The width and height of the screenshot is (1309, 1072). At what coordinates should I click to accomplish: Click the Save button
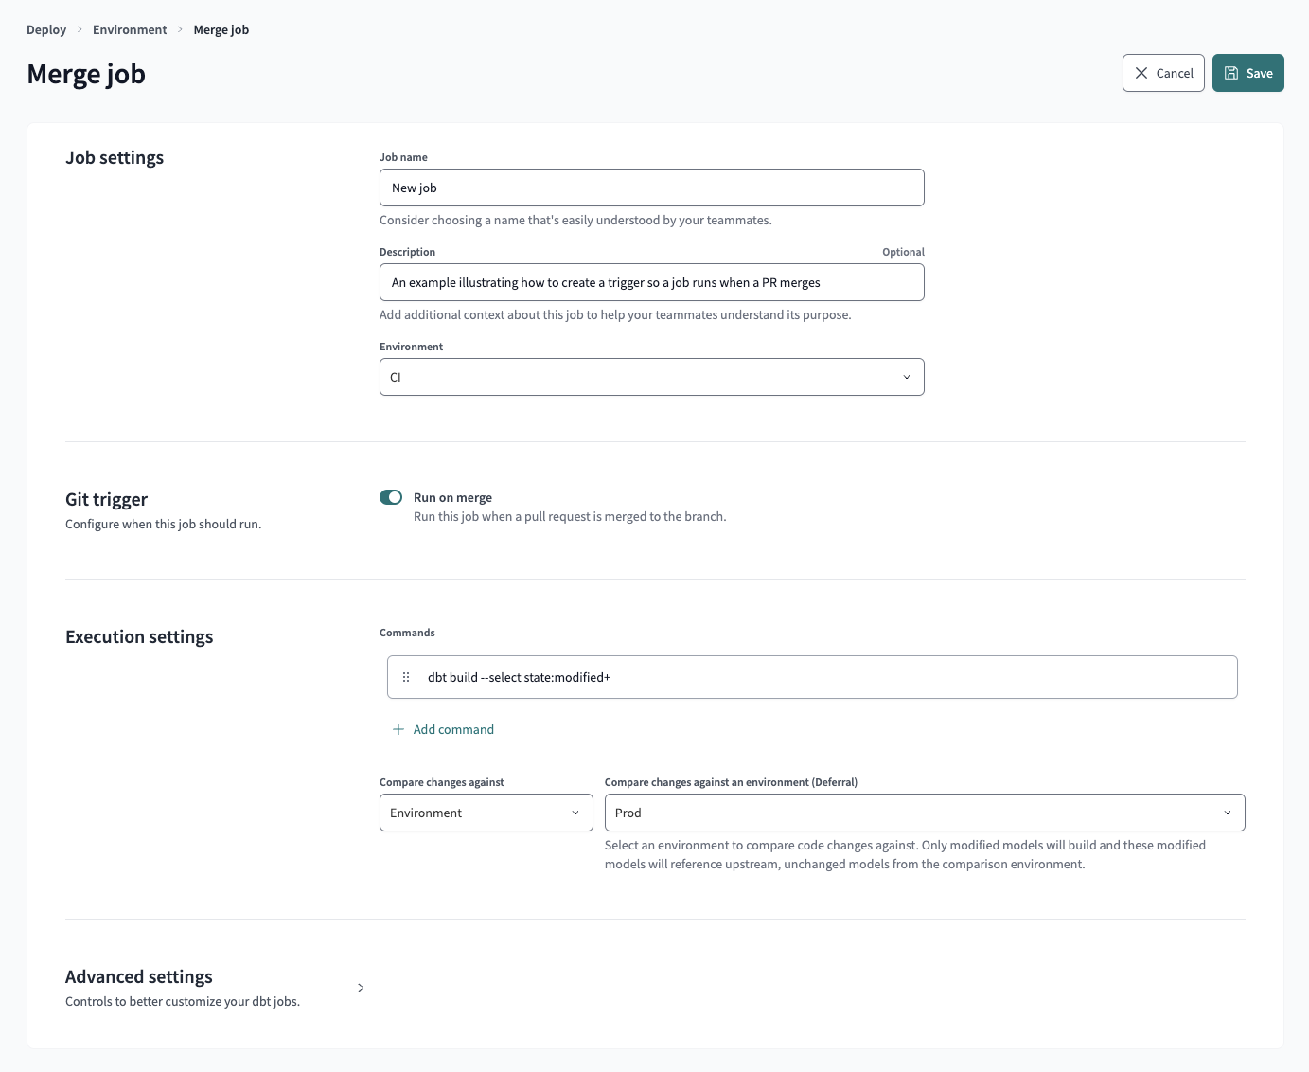(1247, 73)
